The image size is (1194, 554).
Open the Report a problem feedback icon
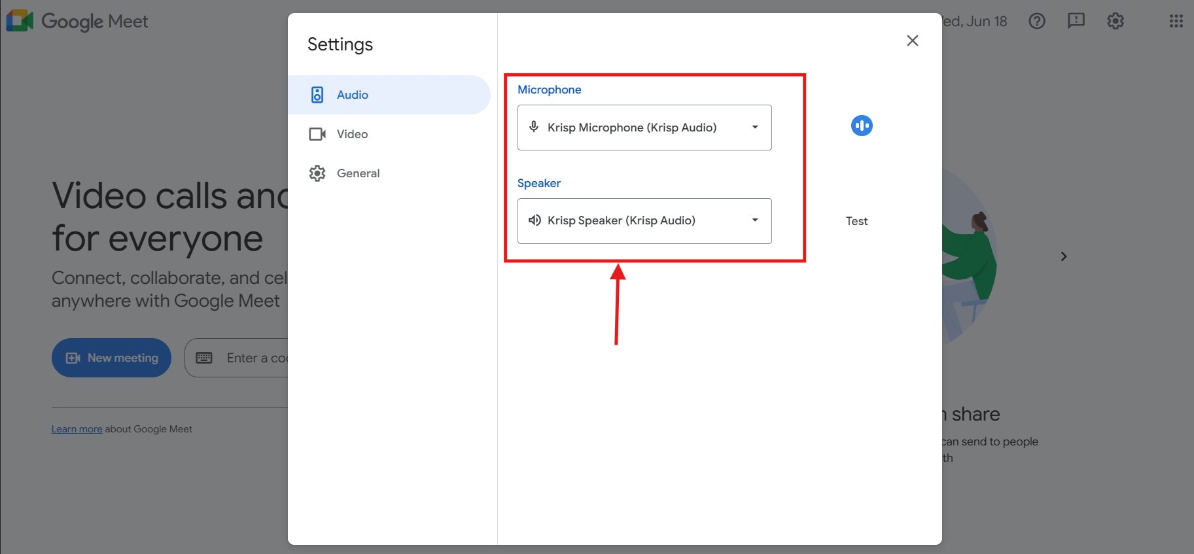(1076, 21)
